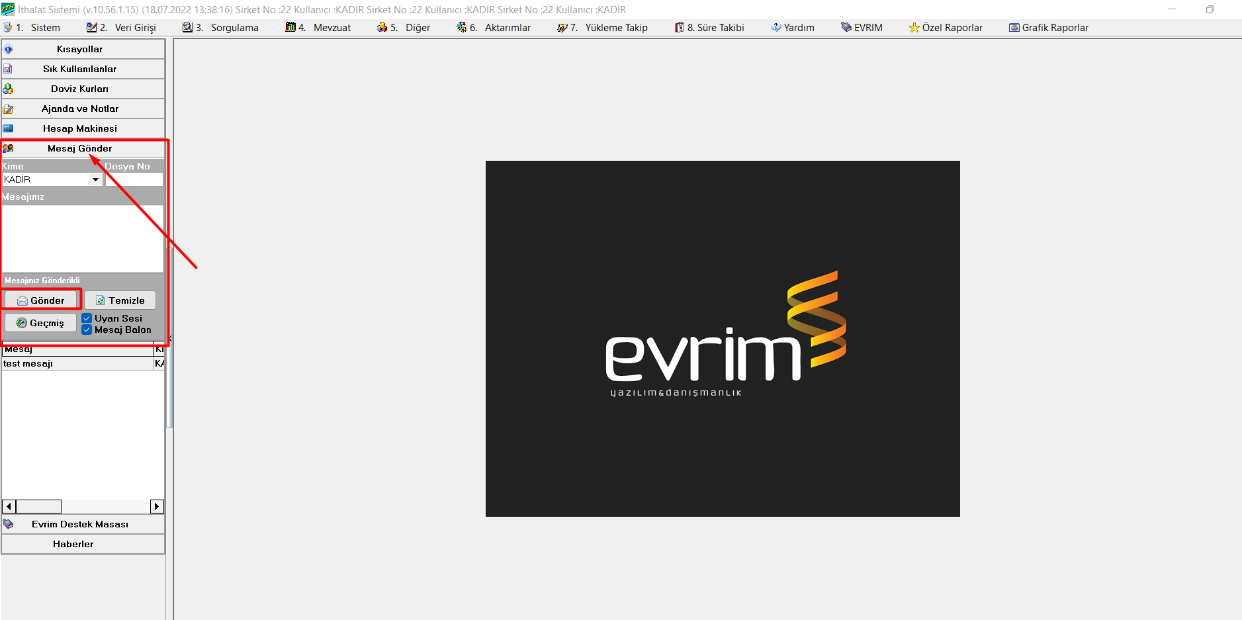Toggle the Mesaj Balon checkbox
Viewport: 1242px width, 620px height.
87,330
